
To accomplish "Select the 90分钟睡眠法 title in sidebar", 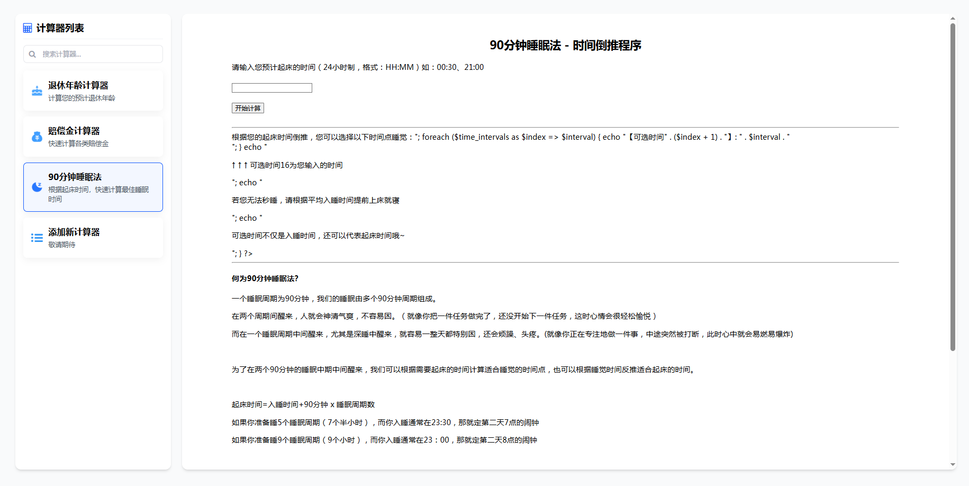I will 75,177.
